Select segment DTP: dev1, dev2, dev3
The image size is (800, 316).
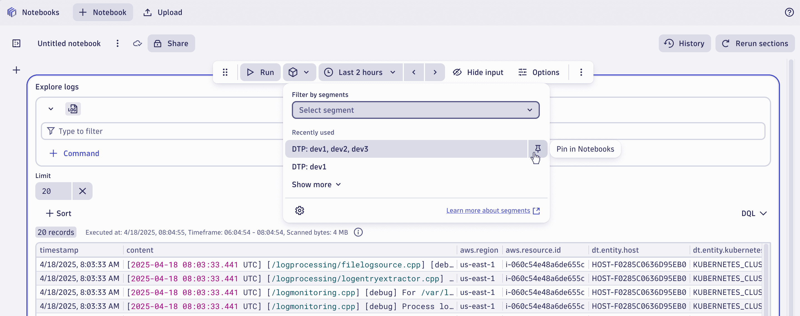[x=406, y=149]
